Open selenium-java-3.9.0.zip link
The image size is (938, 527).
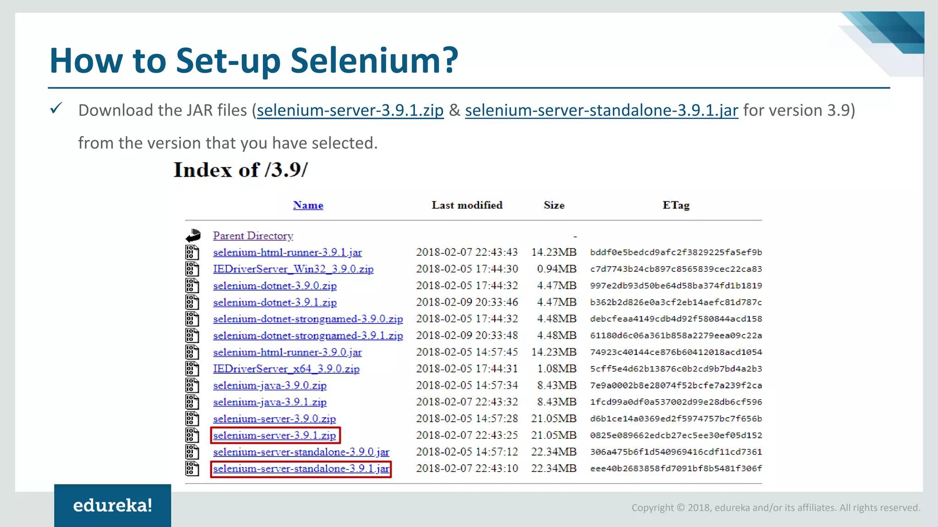(270, 385)
